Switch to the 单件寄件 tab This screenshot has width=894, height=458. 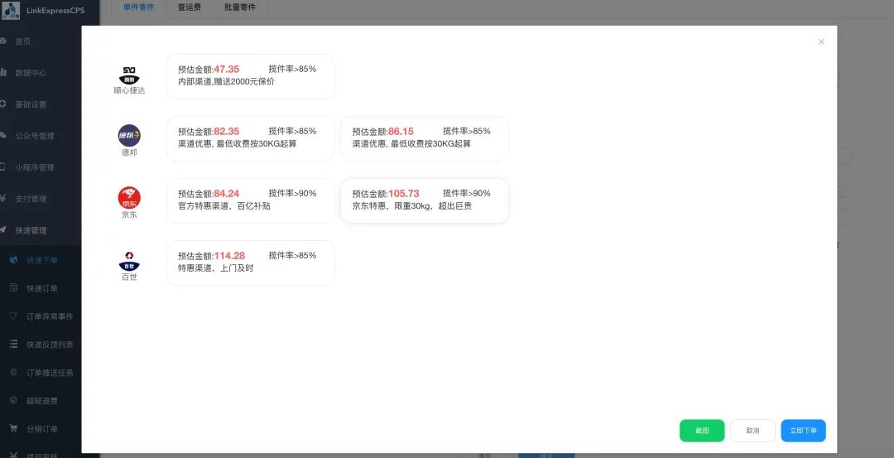pos(138,7)
